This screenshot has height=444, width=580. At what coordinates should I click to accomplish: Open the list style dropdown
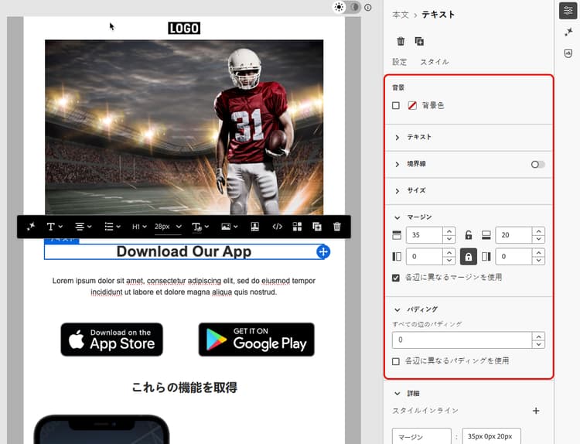pyautogui.click(x=112, y=227)
